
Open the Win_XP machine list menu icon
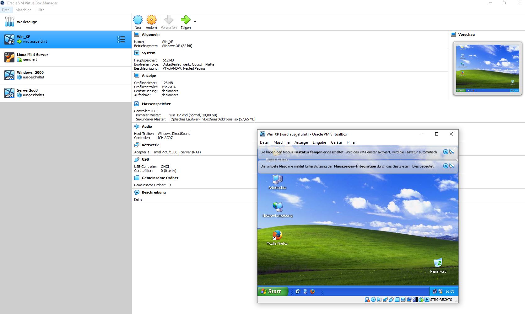121,39
